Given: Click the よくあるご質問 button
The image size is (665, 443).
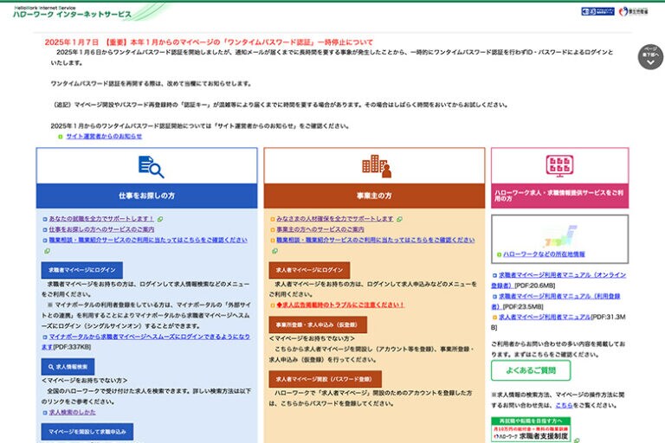Looking at the screenshot, I should (x=531, y=370).
